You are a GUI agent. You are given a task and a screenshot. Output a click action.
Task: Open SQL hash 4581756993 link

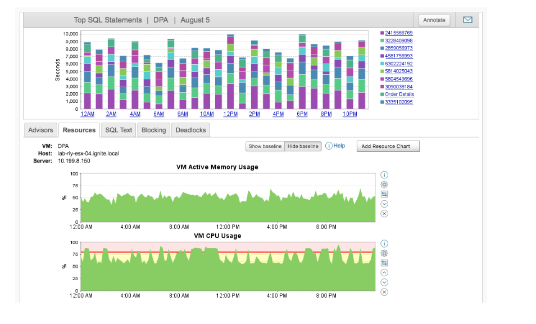point(398,56)
